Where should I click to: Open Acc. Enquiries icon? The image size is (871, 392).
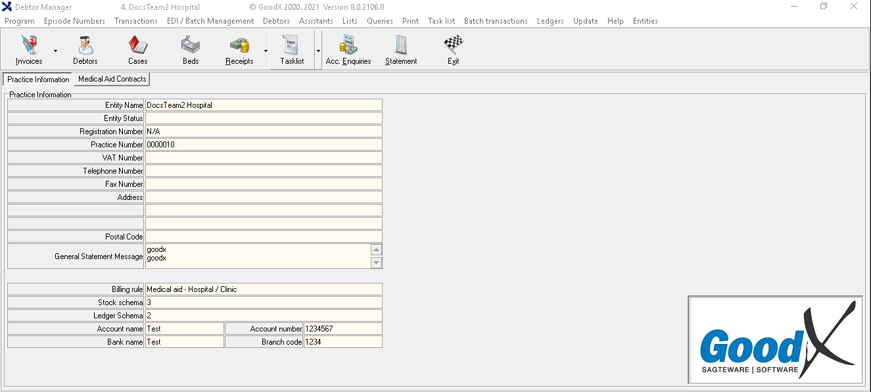click(x=348, y=50)
